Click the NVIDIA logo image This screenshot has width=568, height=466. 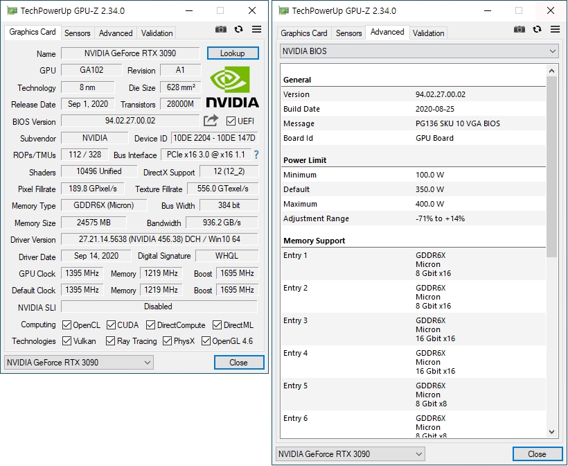click(233, 87)
